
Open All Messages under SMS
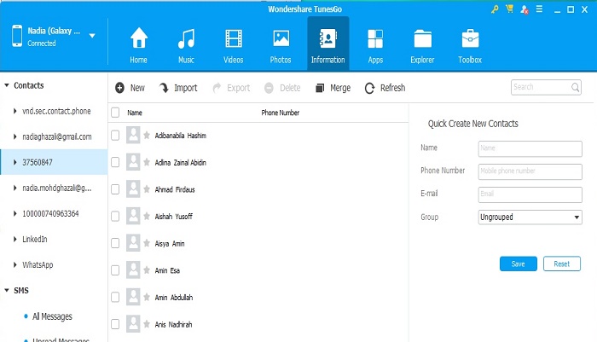tap(52, 316)
